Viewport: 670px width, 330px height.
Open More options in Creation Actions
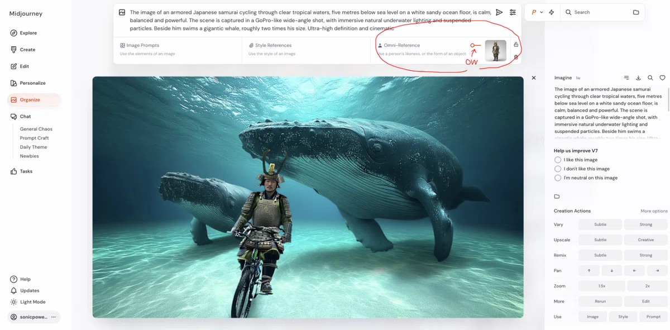point(654,211)
